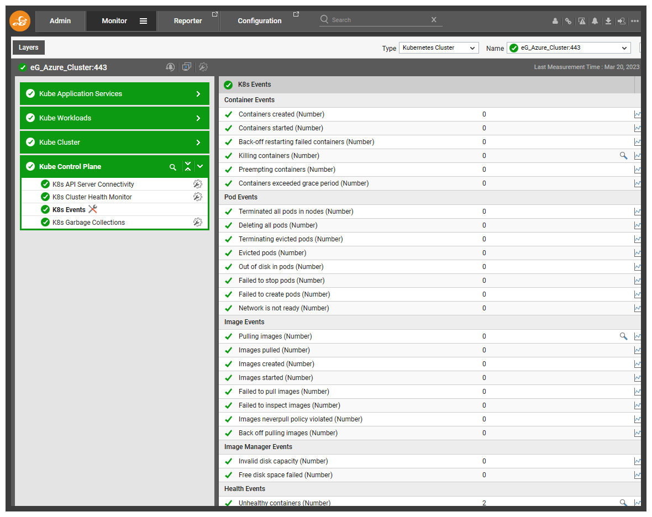Click the sign-out arrow icon

(x=621, y=21)
